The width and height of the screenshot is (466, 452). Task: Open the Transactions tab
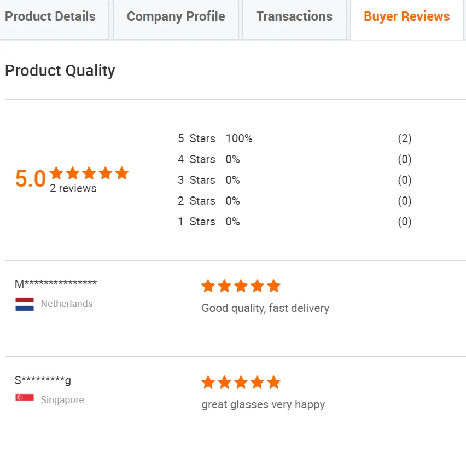tap(294, 17)
